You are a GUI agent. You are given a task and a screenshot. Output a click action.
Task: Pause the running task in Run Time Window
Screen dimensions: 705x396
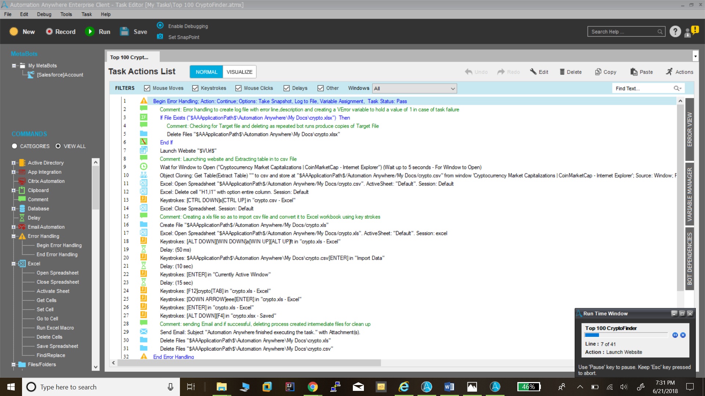tap(675, 335)
